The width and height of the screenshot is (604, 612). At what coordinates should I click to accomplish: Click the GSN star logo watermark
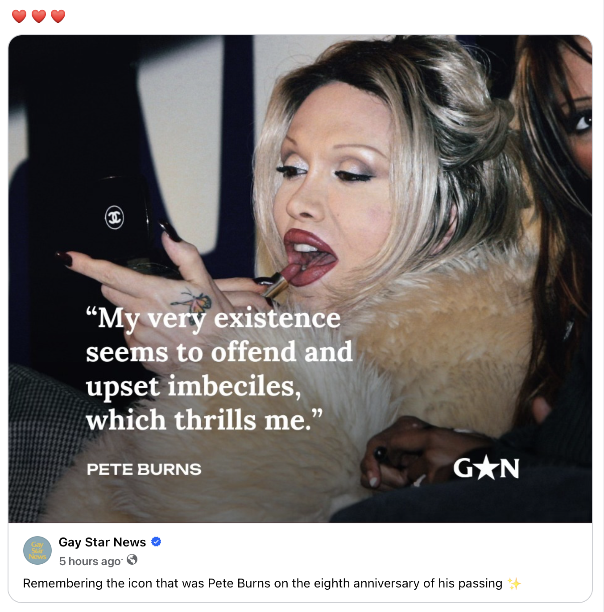click(x=486, y=468)
